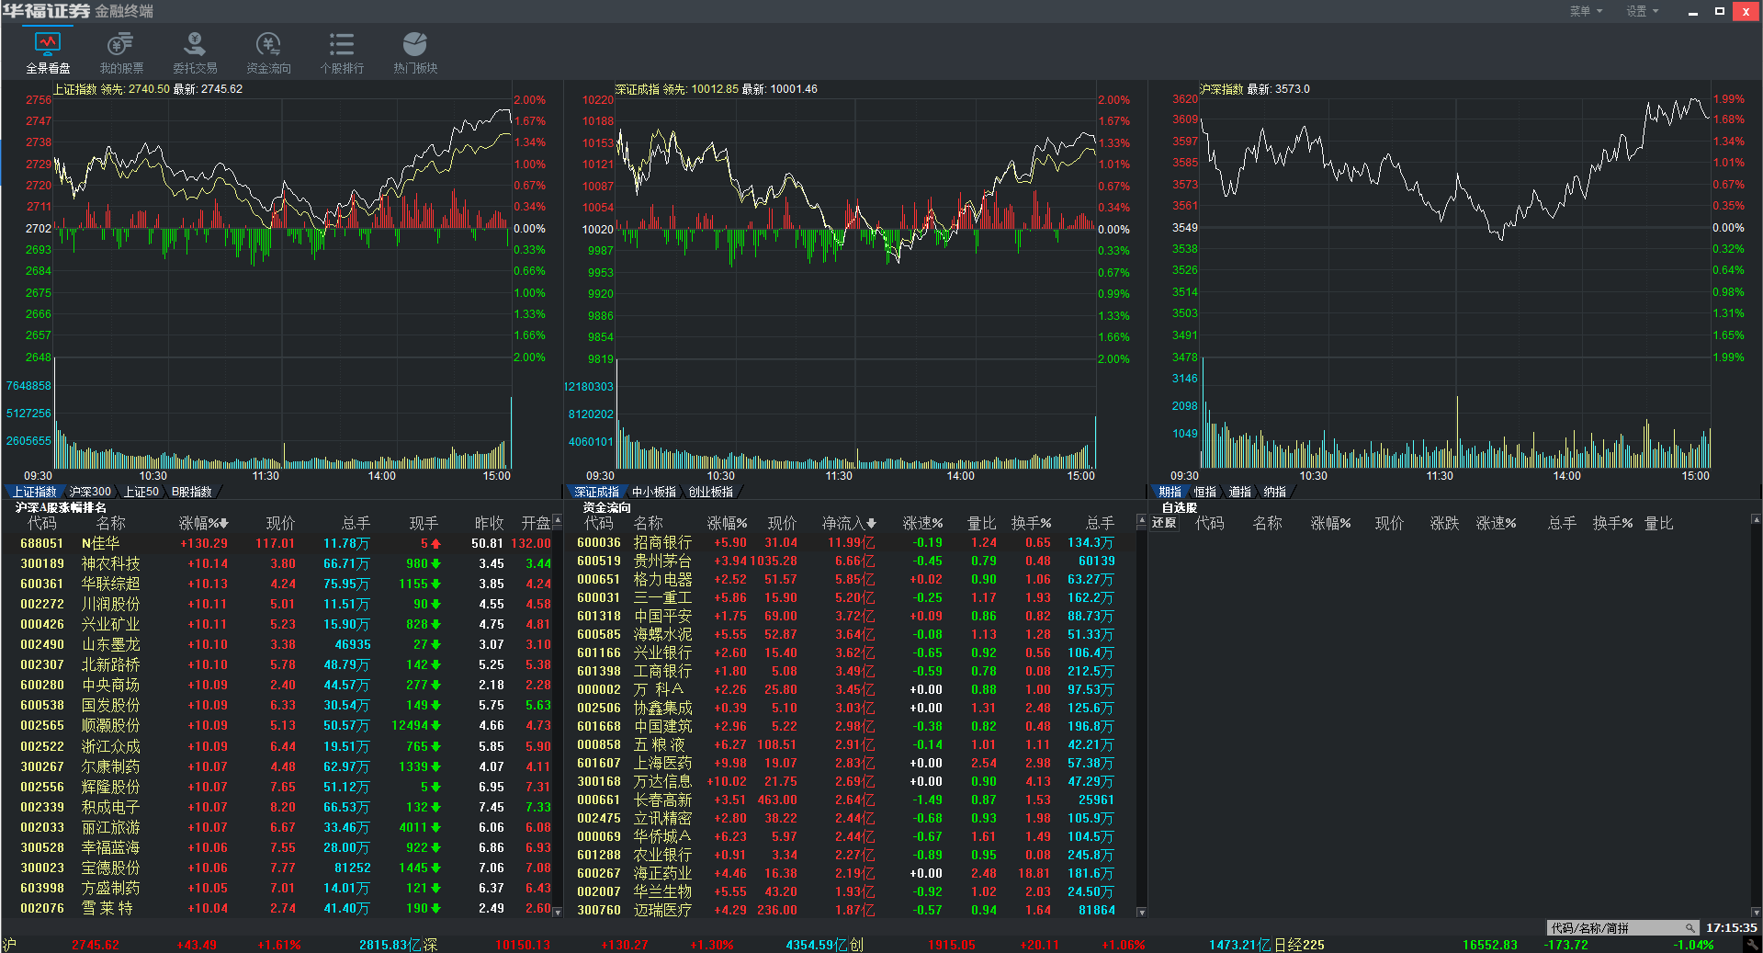Switch to the 上证50 chart tab
The width and height of the screenshot is (1763, 953).
[x=141, y=492]
